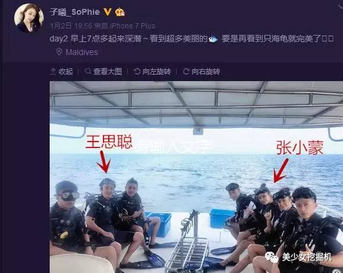
Task: Click the counter-clockwise rotate icon
Action: 137,71
